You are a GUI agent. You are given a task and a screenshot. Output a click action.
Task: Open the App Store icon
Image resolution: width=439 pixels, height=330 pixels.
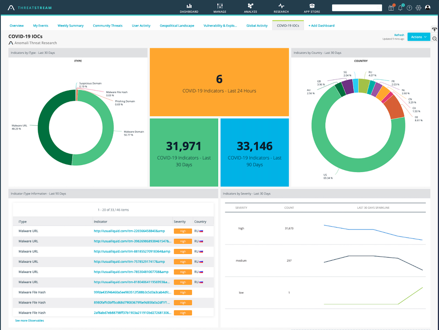coord(312,6)
